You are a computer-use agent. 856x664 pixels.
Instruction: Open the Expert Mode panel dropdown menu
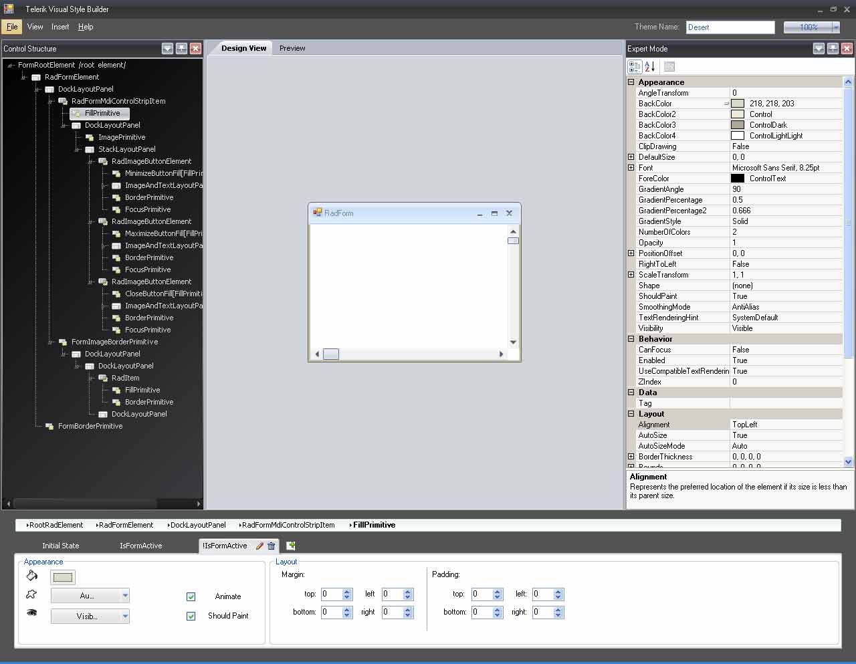tap(819, 48)
